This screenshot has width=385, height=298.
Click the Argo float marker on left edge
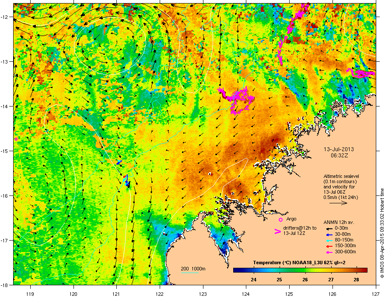(x=16, y=139)
